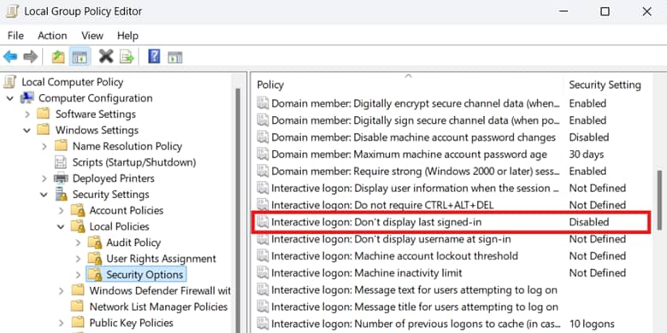This screenshot has height=333, width=667.
Task: Click the Scripts (Startup/Shutdown) icon
Action: click(61, 162)
